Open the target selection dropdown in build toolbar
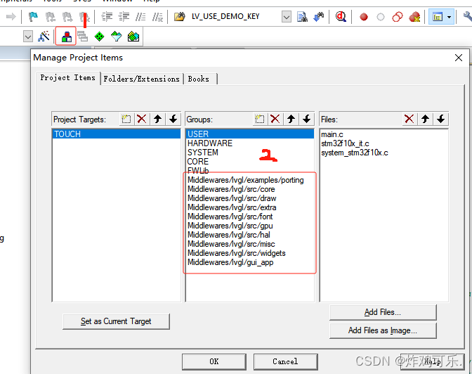The height and width of the screenshot is (374, 472). click(27, 37)
